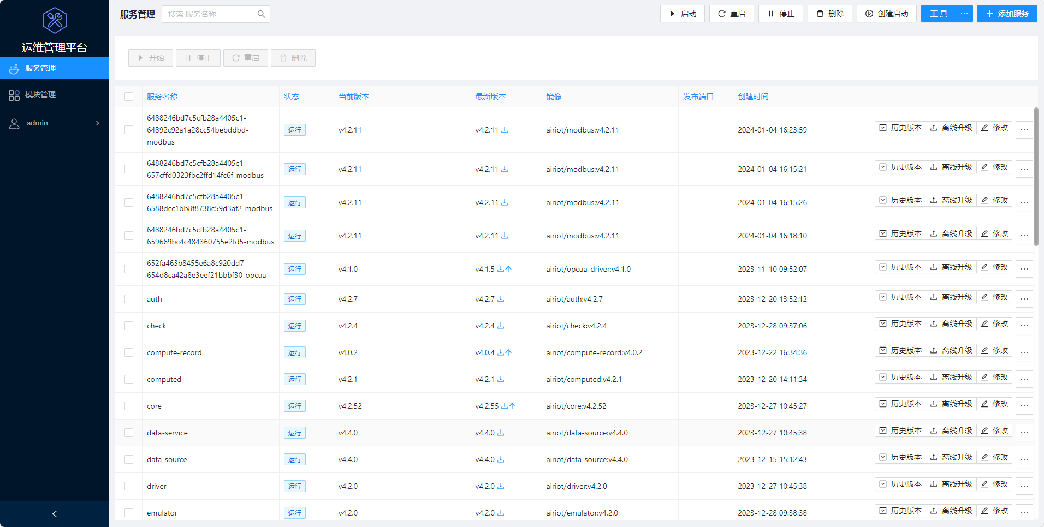The image size is (1044, 527).
Task: Click 修改 for check service
Action: point(995,324)
